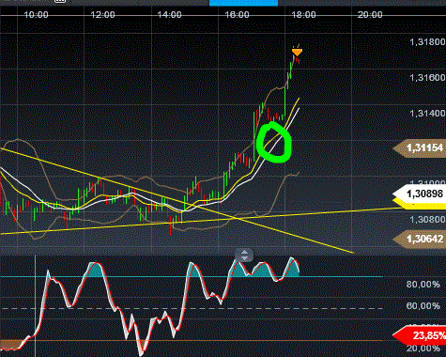The image size is (446, 357).
Task: Click the 20:00 time axis label
Action: (370, 15)
